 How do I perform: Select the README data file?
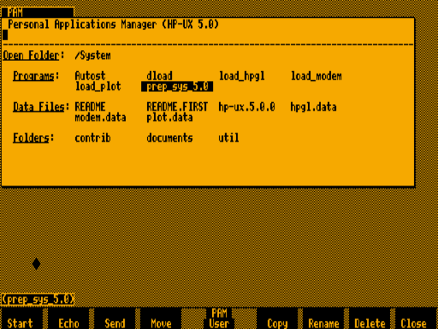90,107
